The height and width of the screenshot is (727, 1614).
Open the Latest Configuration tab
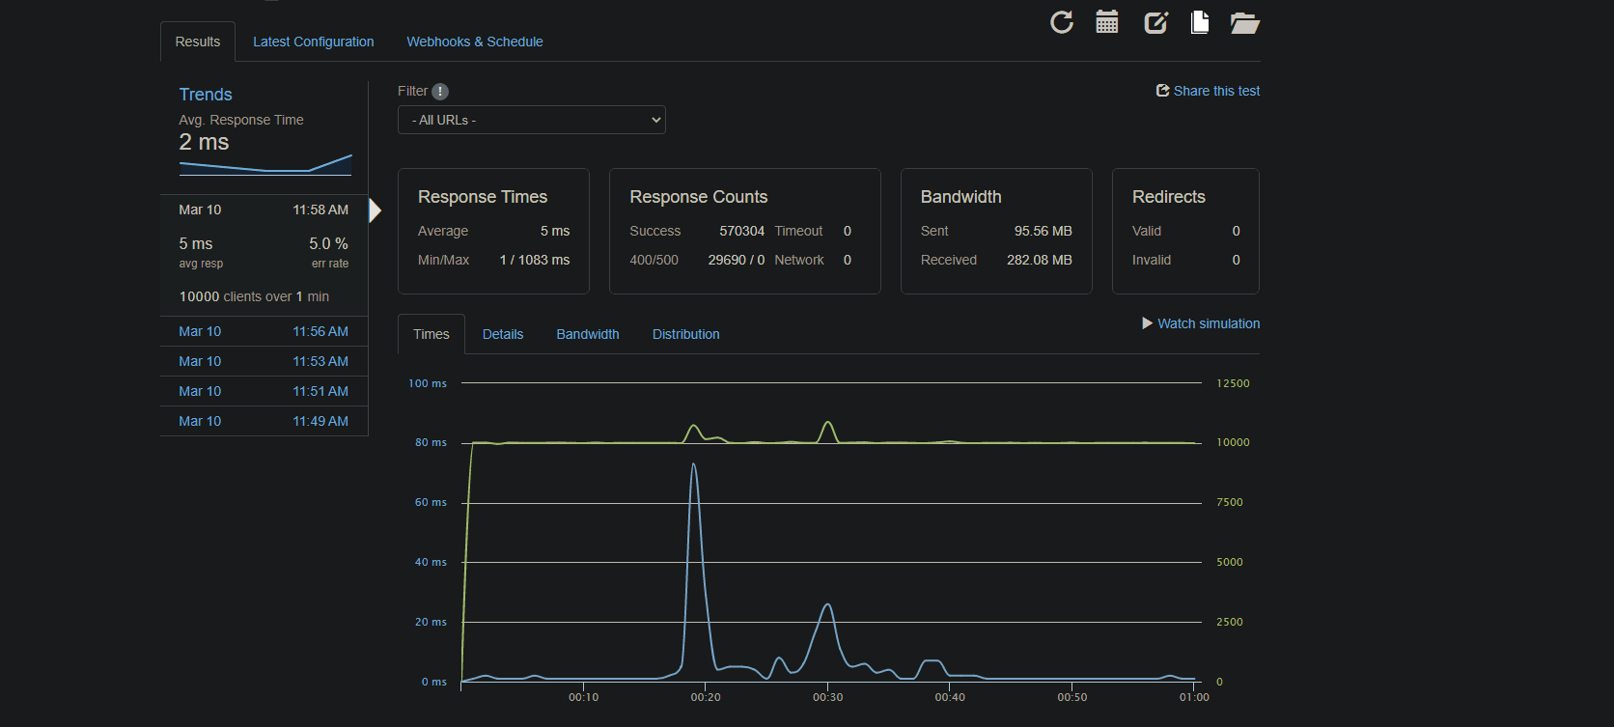314,42
